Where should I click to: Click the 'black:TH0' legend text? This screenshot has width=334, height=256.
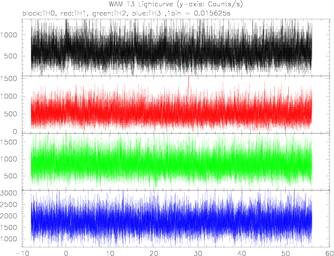[x=40, y=14]
